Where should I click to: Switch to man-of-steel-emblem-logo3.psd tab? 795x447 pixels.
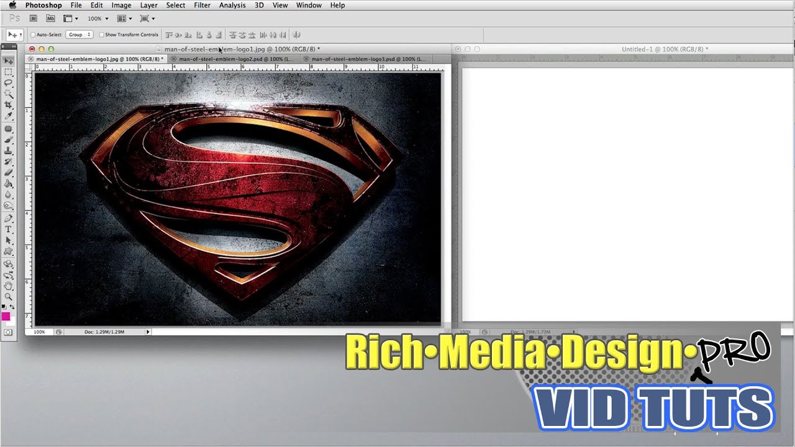(x=368, y=59)
